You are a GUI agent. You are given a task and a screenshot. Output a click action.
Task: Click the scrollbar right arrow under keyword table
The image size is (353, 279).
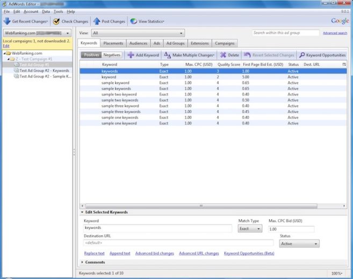point(344,205)
